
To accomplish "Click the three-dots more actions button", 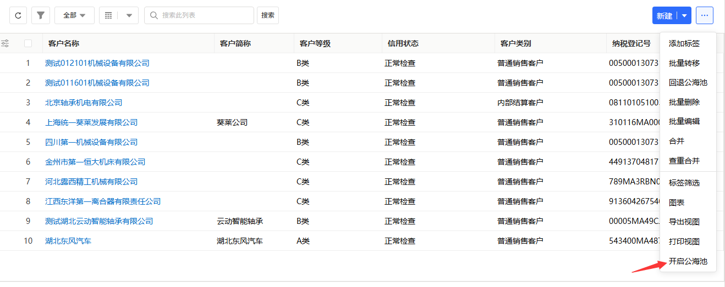I will 704,15.
